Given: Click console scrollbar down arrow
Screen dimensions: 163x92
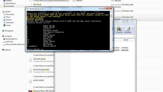Looking at the screenshot, I should pos(111,49).
